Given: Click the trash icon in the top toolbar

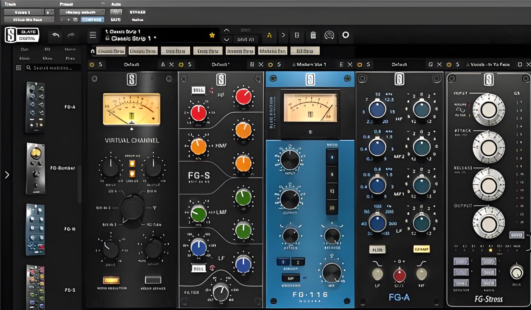Looking at the screenshot, I should (x=313, y=35).
